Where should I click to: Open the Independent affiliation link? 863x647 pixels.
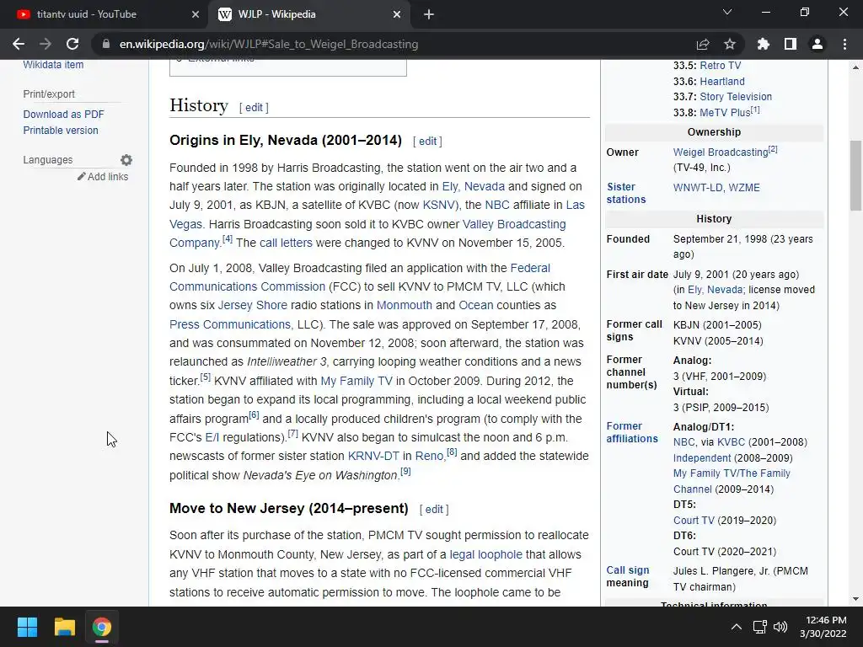[x=702, y=458]
